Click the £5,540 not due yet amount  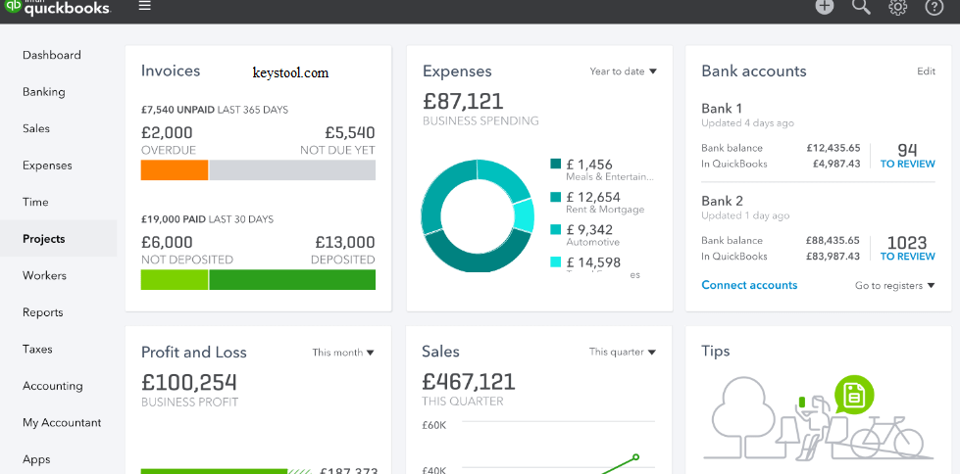(x=350, y=133)
